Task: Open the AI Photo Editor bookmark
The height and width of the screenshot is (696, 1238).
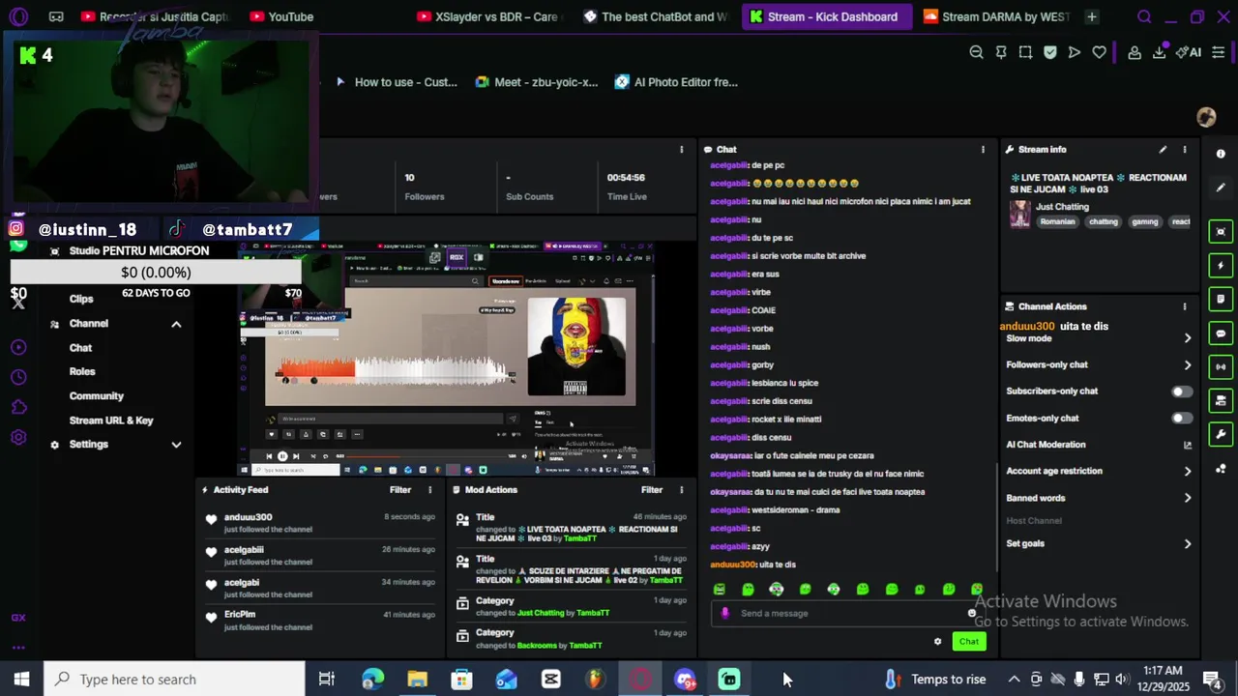Action: pyautogui.click(x=676, y=82)
